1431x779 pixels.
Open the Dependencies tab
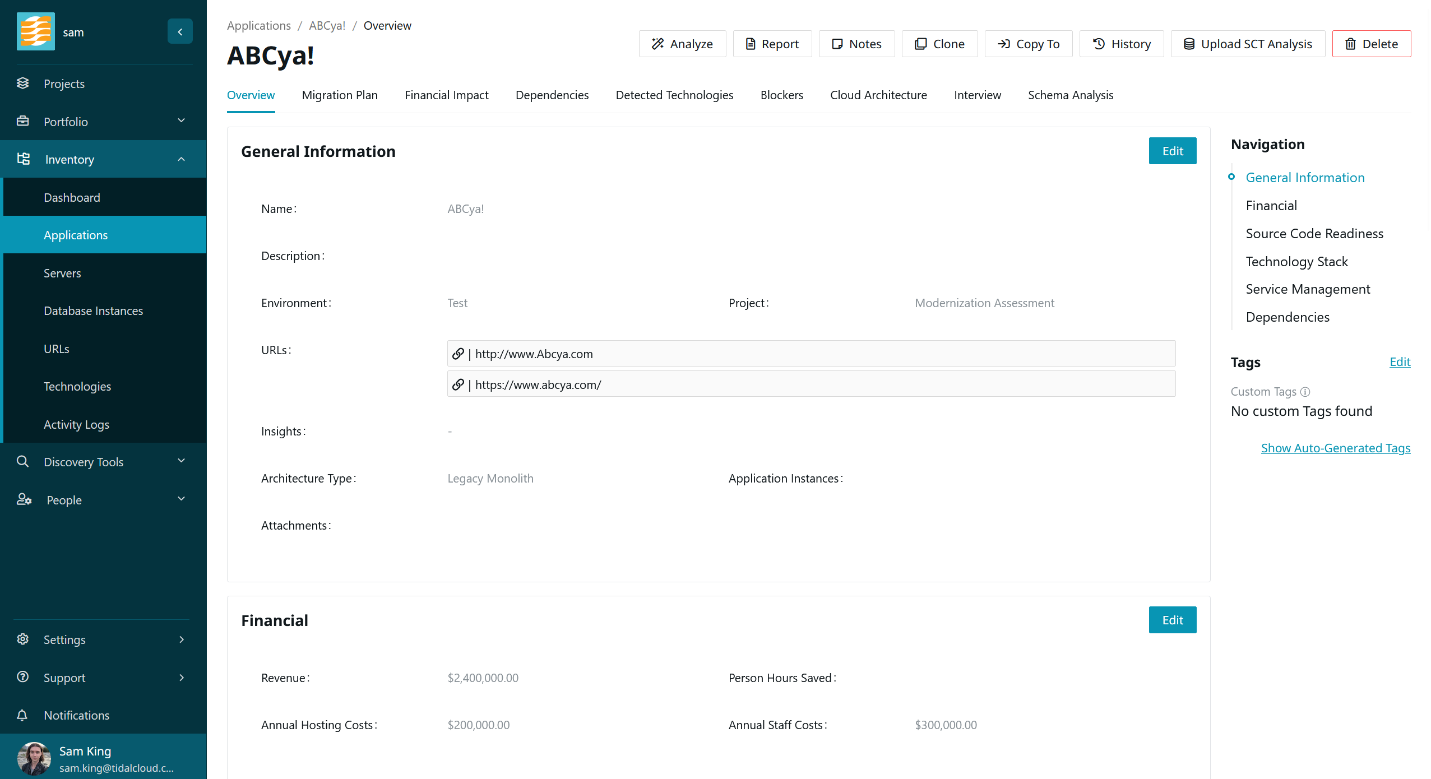point(552,95)
